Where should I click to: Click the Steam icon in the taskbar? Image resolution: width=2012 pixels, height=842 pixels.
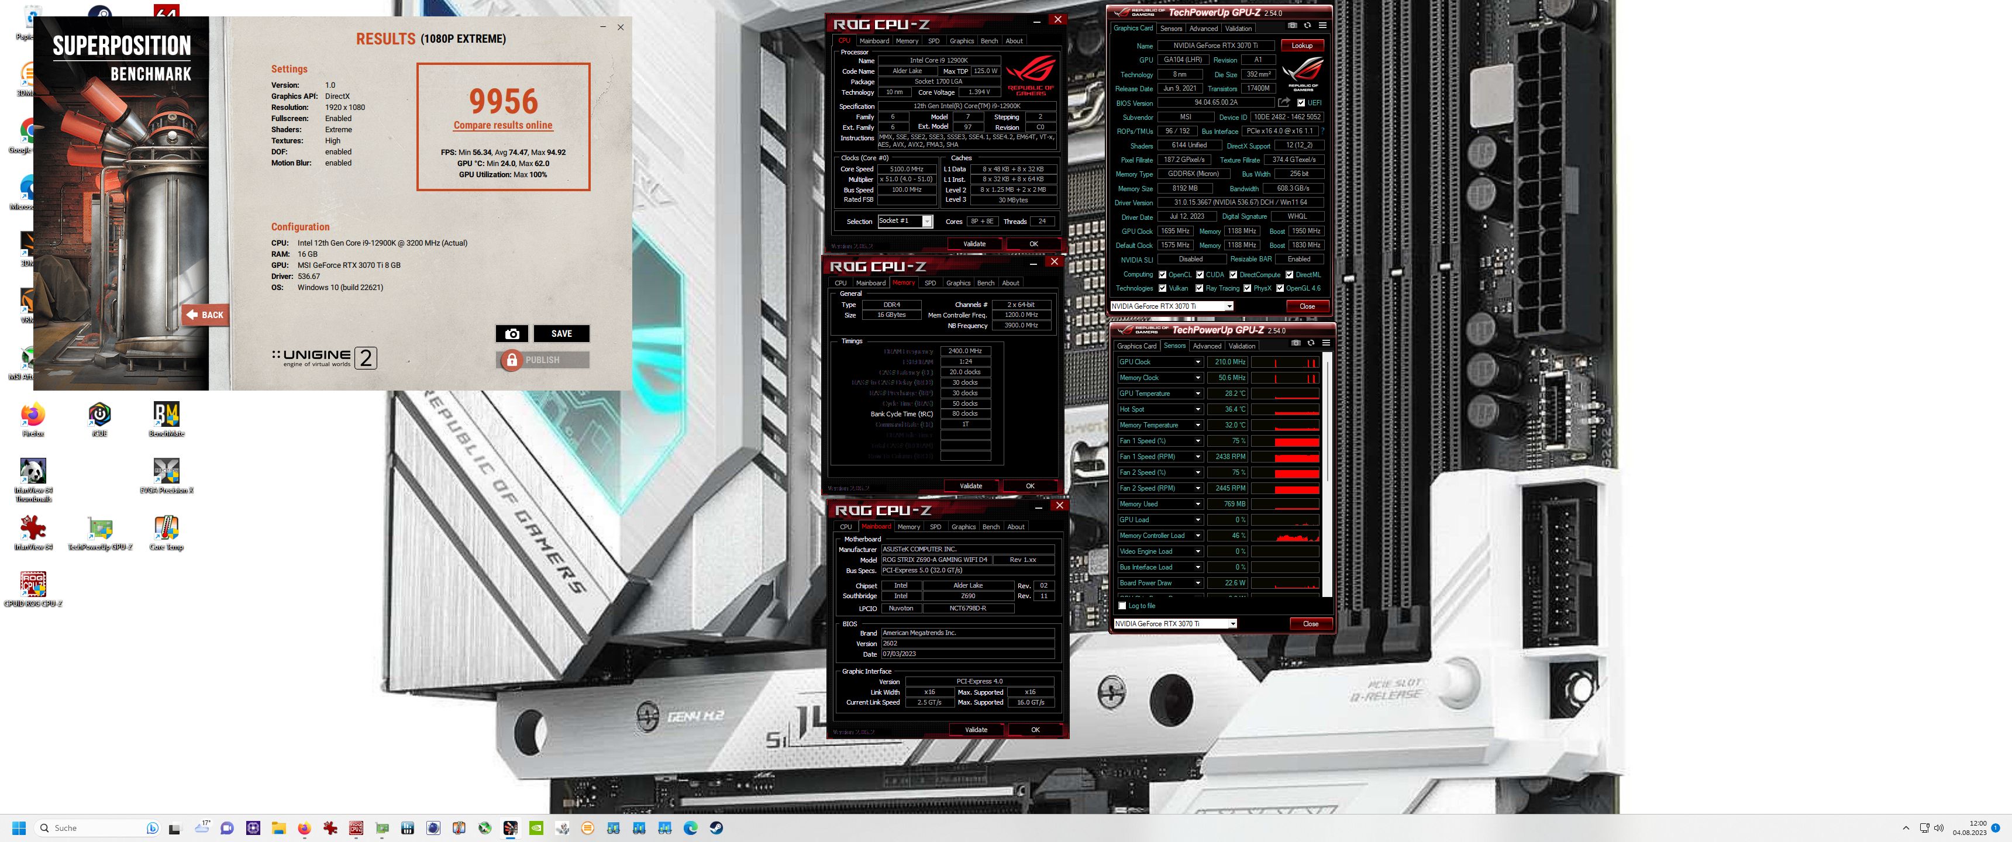coord(716,828)
